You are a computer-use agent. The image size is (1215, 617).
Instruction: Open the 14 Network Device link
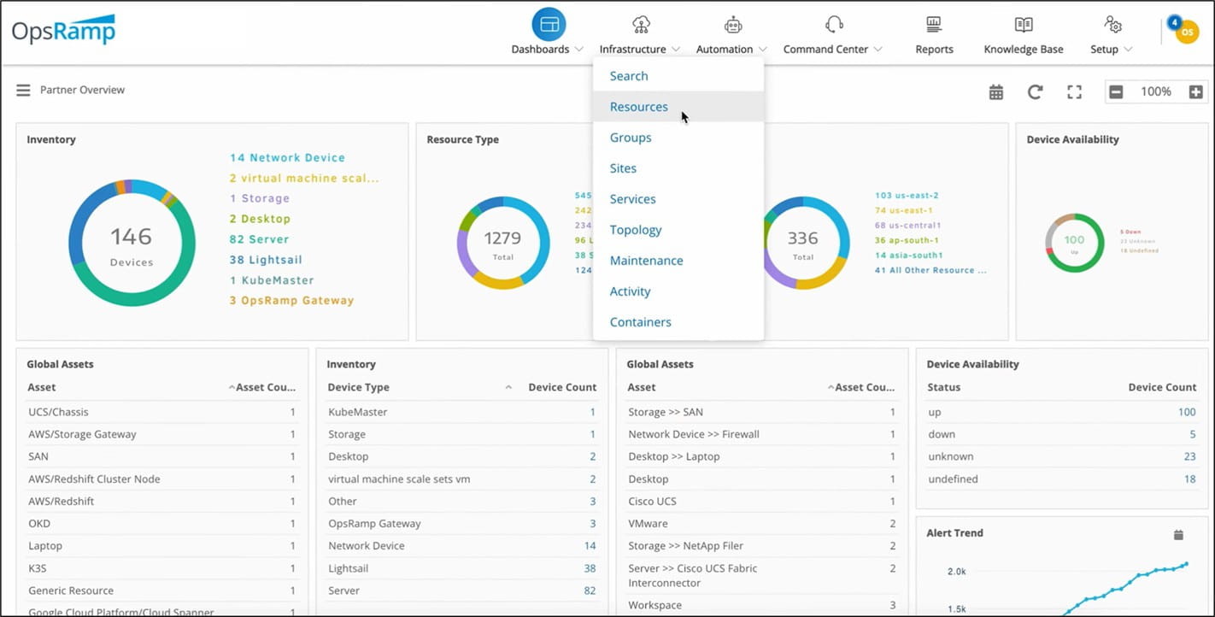pos(286,157)
